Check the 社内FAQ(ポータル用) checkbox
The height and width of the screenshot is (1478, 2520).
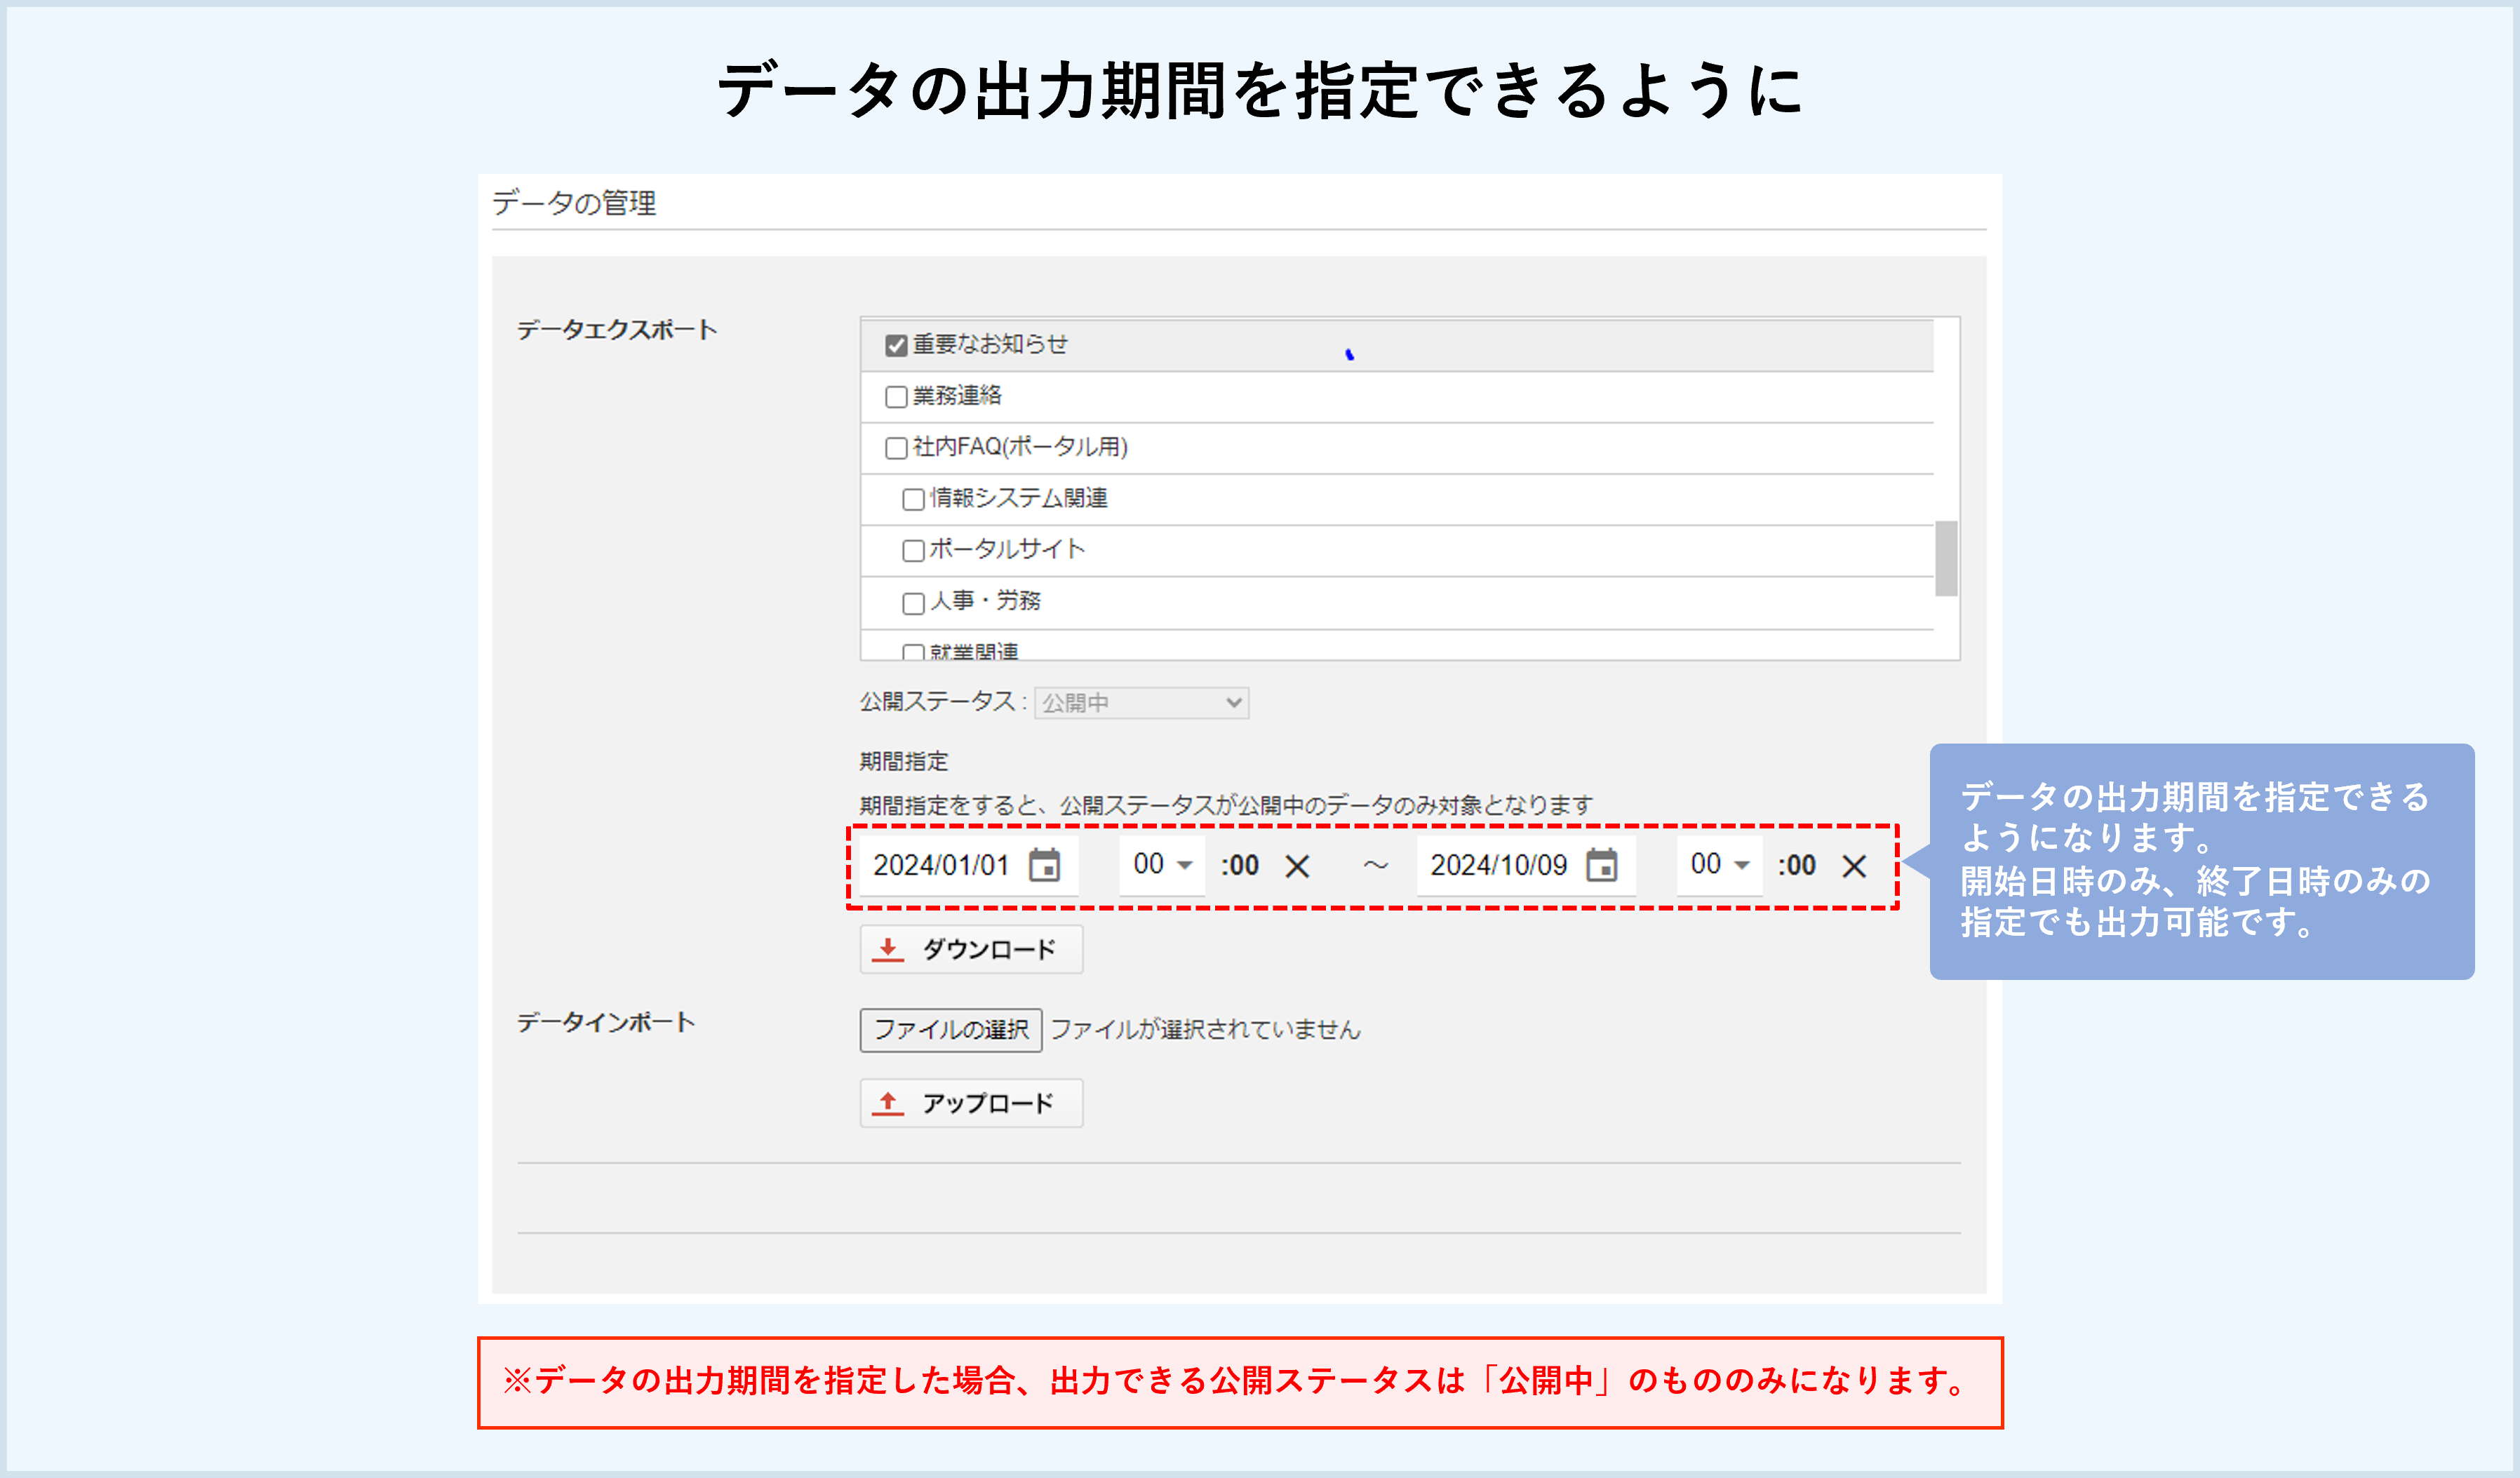point(896,448)
